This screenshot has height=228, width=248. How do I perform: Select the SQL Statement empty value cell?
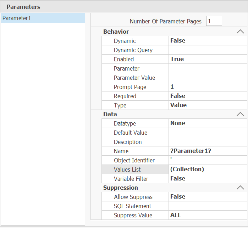(x=208, y=206)
